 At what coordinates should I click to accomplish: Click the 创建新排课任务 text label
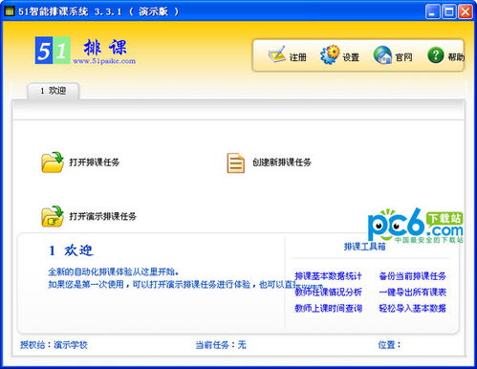[x=282, y=163]
